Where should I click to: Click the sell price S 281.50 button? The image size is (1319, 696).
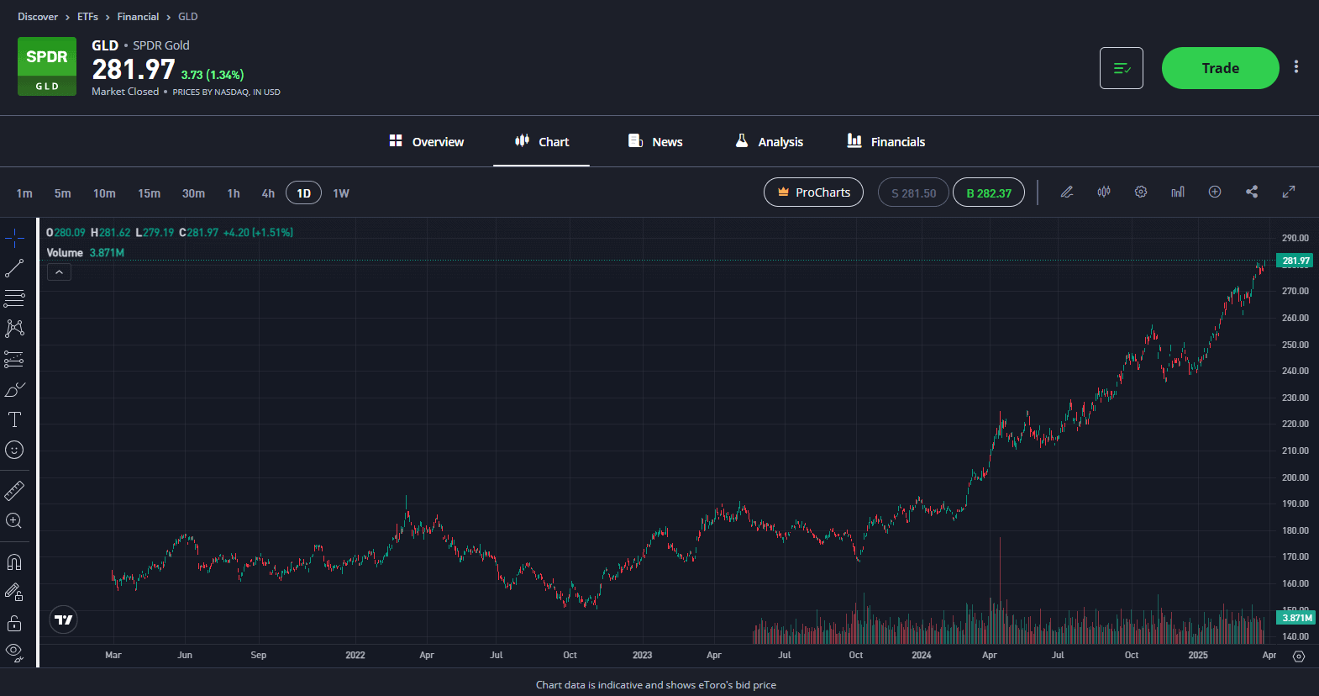(913, 192)
